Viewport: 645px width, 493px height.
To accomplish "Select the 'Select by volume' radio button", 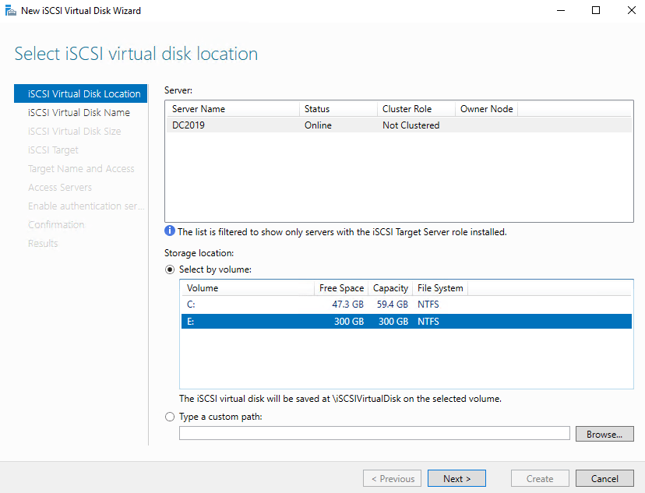I will 170,269.
